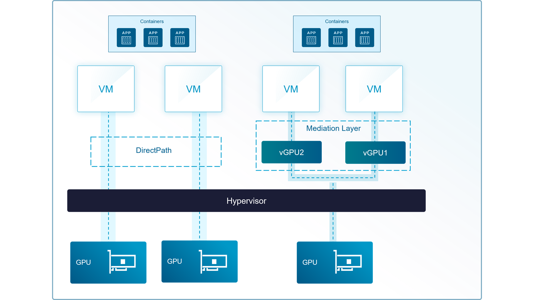Click the left Containers title

tap(152, 21)
